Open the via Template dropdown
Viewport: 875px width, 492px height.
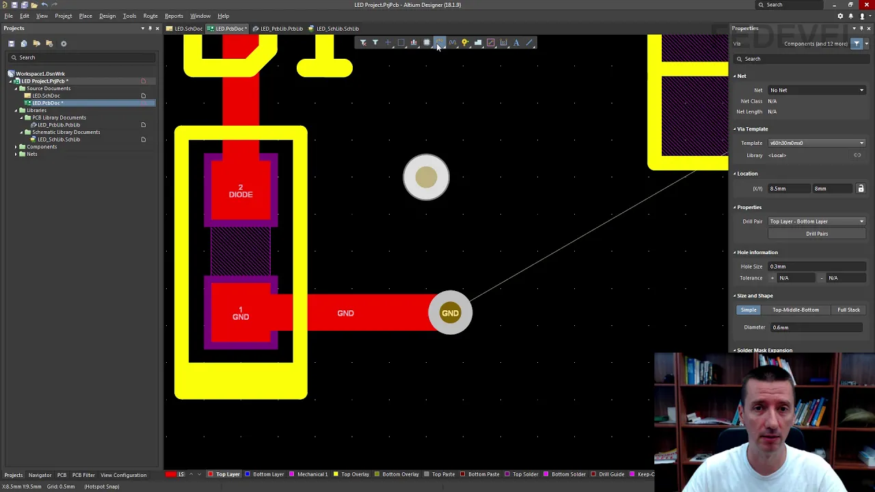[816, 143]
